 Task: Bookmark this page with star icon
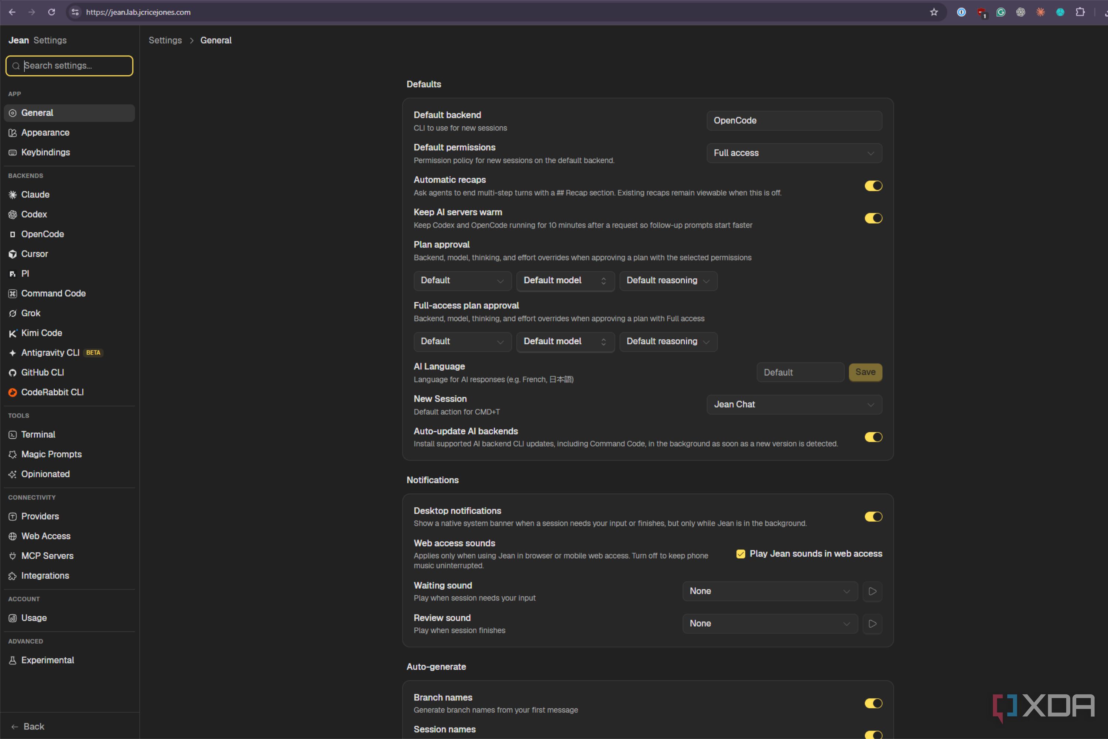(934, 12)
